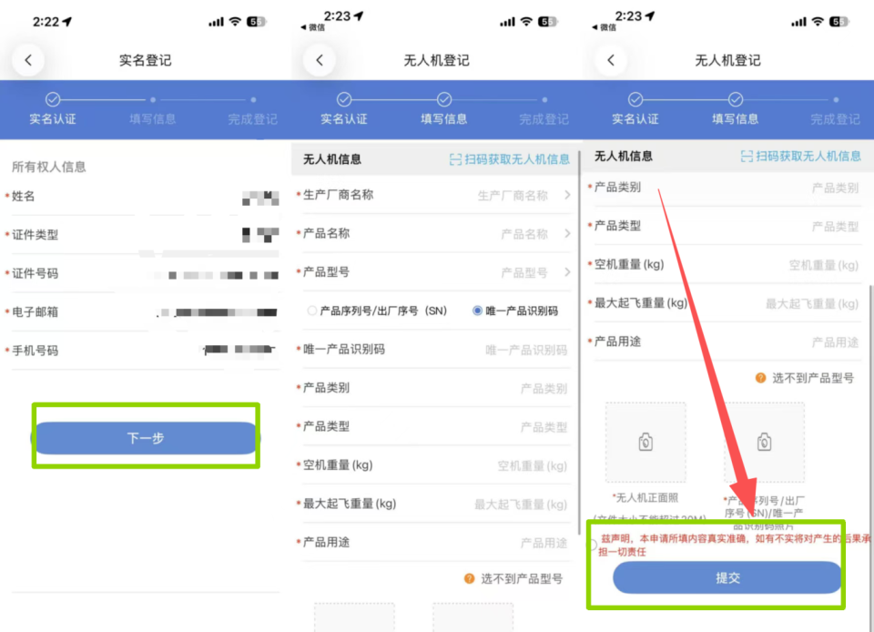Screen dimensions: 874x632
Task: Open 产品类别 field in middle screenshot
Action: (435, 388)
